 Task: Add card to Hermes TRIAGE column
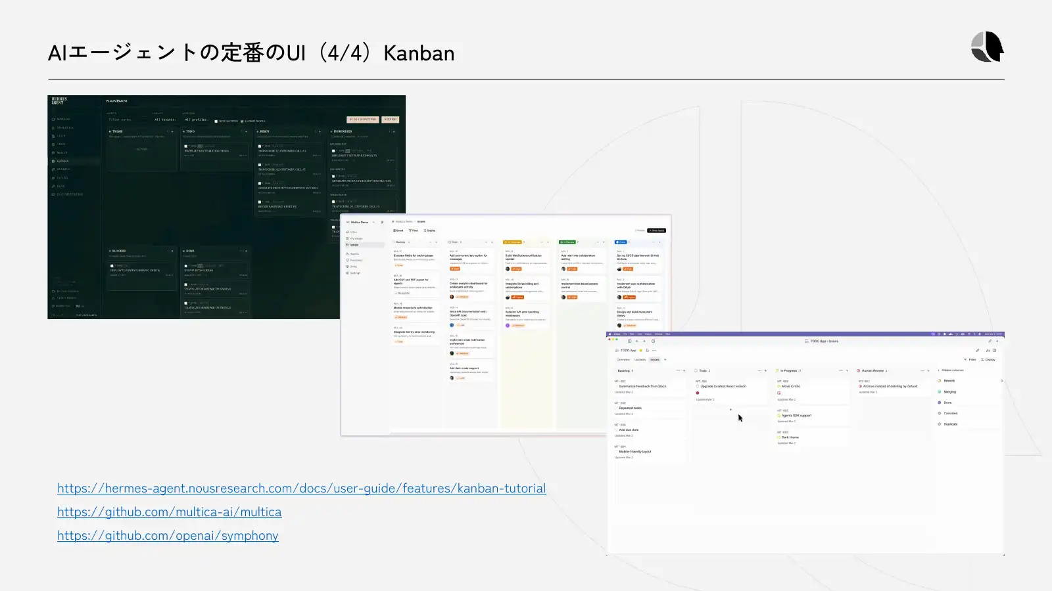click(172, 131)
